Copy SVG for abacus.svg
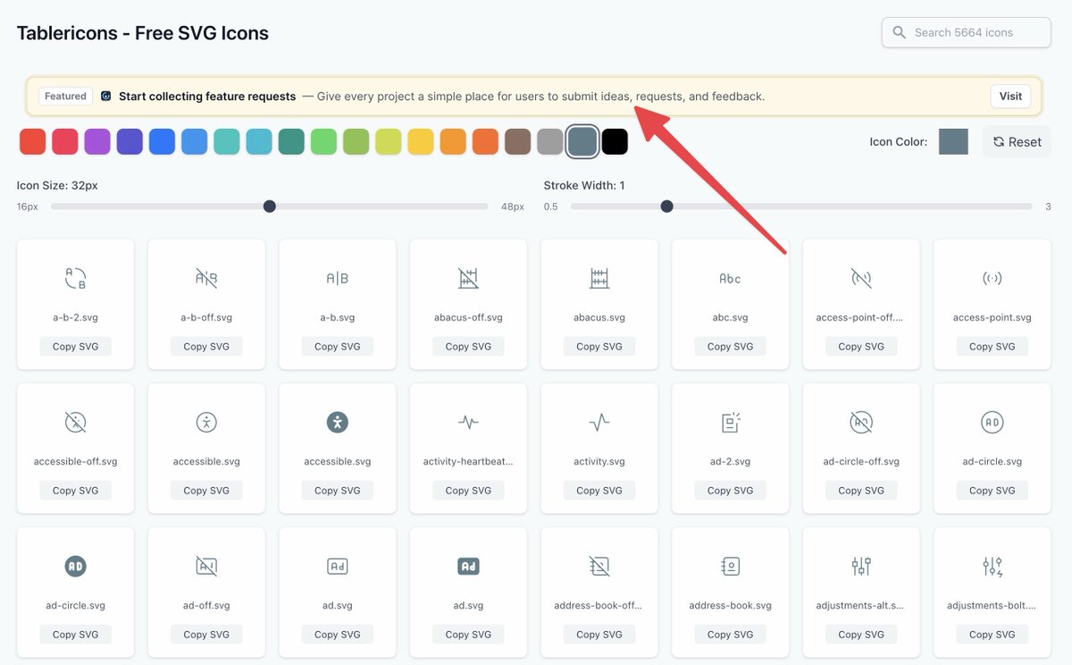The width and height of the screenshot is (1072, 665). (x=599, y=347)
